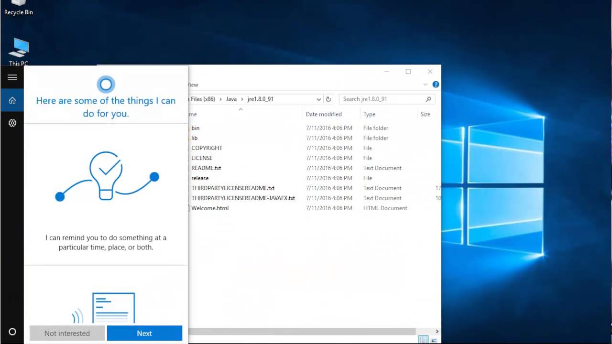This screenshot has width=612, height=344.
Task: Open Cortana settings gear icon
Action: click(12, 123)
